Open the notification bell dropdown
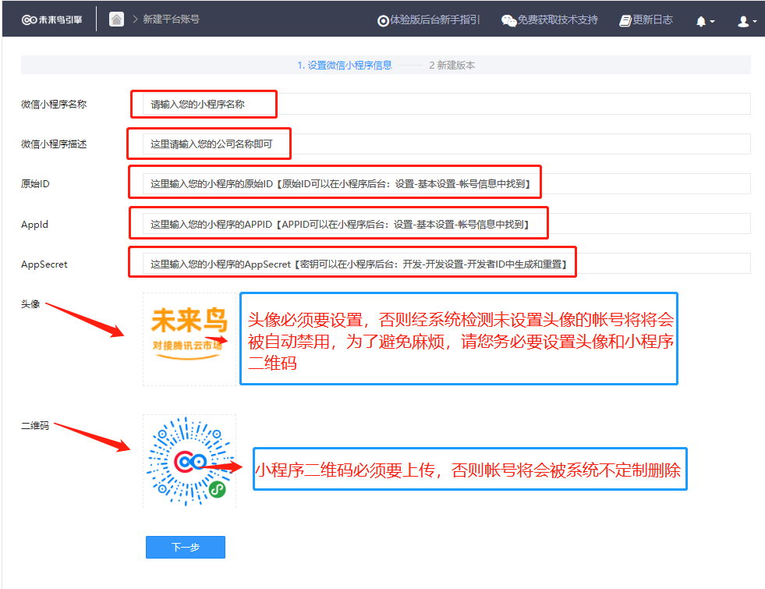The width and height of the screenshot is (765, 589). click(x=705, y=21)
